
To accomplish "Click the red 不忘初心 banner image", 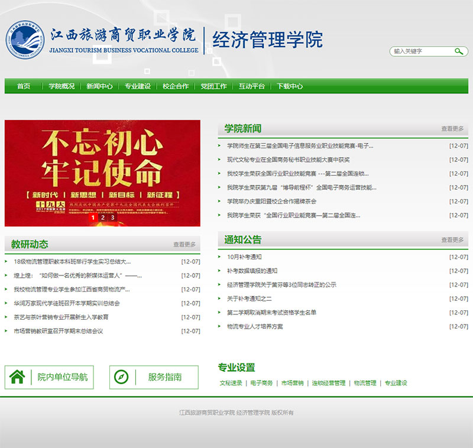I will click(x=102, y=173).
